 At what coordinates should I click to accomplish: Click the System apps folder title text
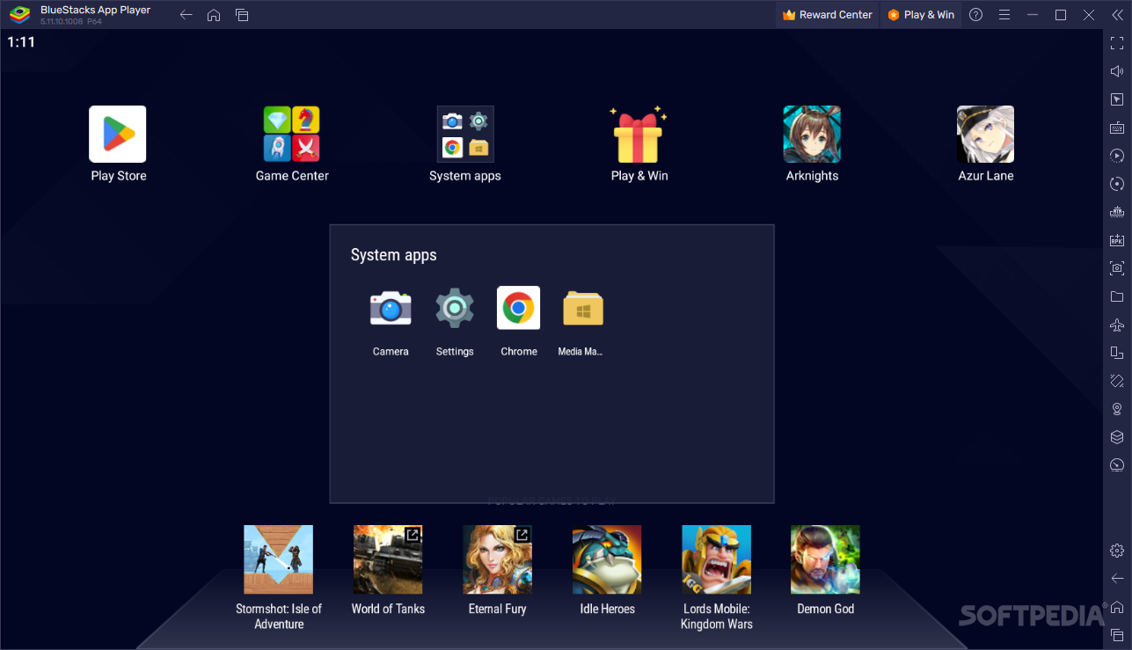coord(393,255)
